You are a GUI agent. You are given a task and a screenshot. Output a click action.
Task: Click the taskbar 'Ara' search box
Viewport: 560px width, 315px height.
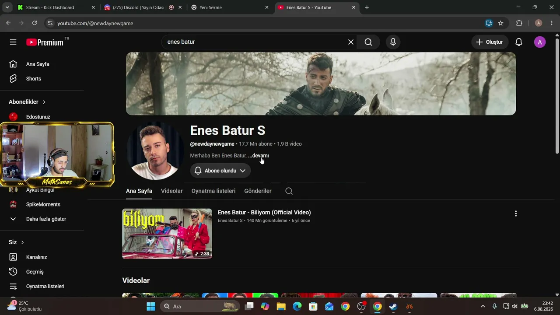(199, 306)
